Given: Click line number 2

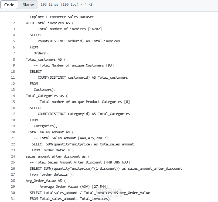Looking at the screenshot, I should pyautogui.click(x=14, y=23).
